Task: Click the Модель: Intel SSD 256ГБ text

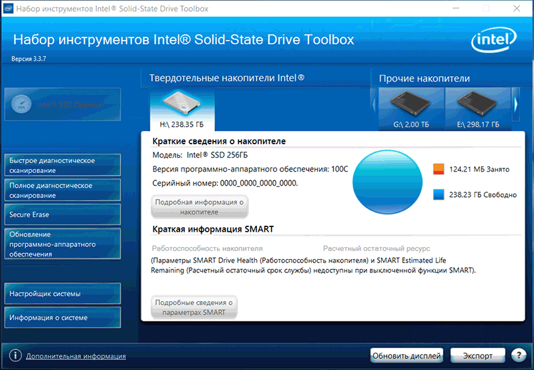Action: point(200,155)
